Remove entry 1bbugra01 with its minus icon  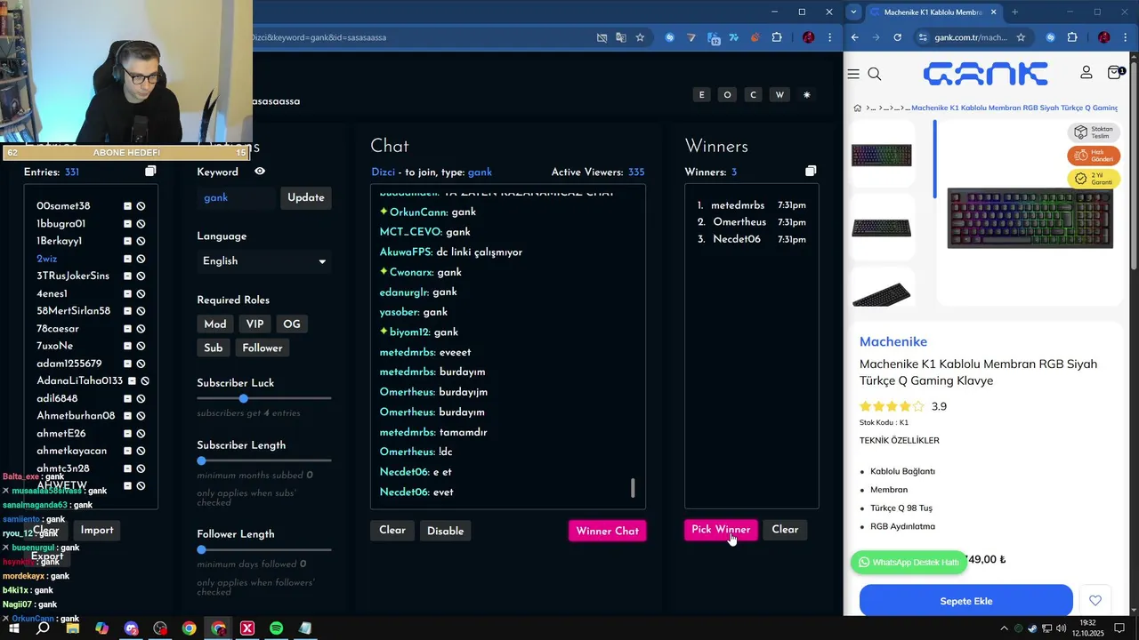[x=127, y=224]
